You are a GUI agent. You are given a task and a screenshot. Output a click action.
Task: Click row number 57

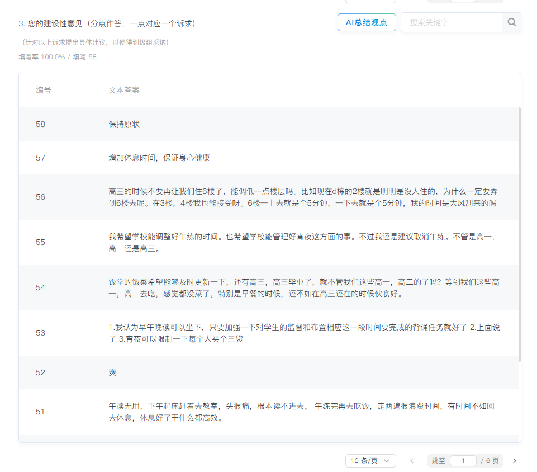[40, 158]
